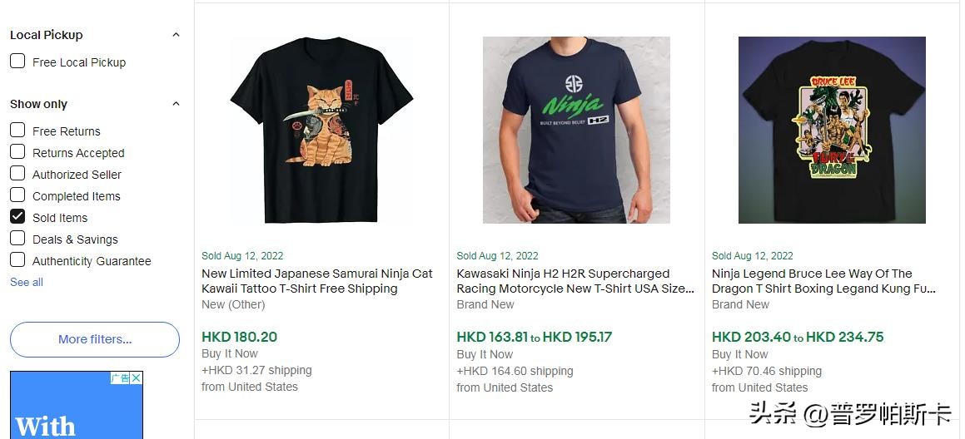Select the Deals & Savings checkbox
This screenshot has height=439, width=965.
click(x=17, y=239)
